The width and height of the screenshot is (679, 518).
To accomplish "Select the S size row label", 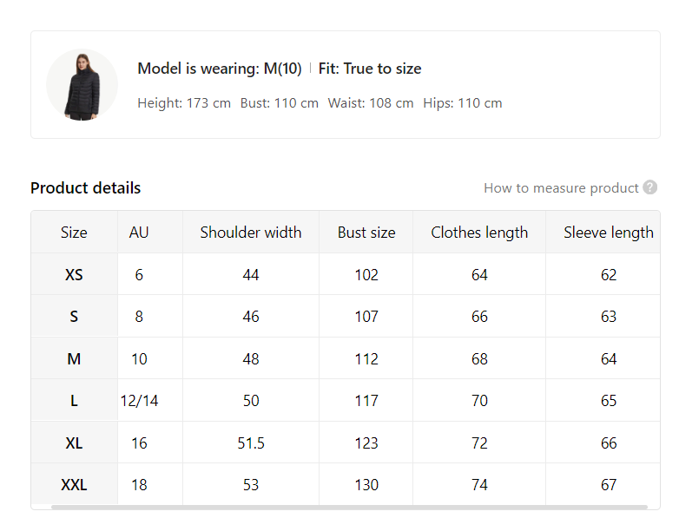I will coord(74,317).
